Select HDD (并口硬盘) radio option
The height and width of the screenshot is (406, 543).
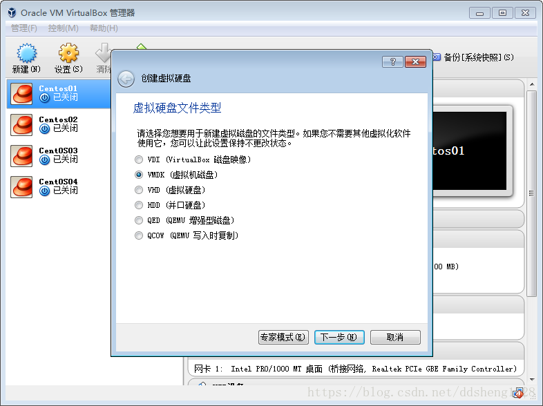139,205
